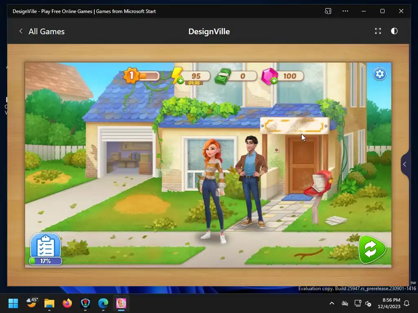This screenshot has height=313, width=418.
Task: Click the cloud sync tray icon
Action: (345, 303)
